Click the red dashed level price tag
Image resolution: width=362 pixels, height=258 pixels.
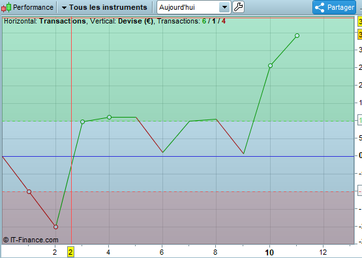pyautogui.click(x=359, y=191)
